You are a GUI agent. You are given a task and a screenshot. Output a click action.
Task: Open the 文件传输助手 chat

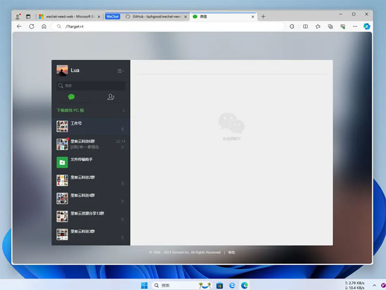pyautogui.click(x=91, y=162)
